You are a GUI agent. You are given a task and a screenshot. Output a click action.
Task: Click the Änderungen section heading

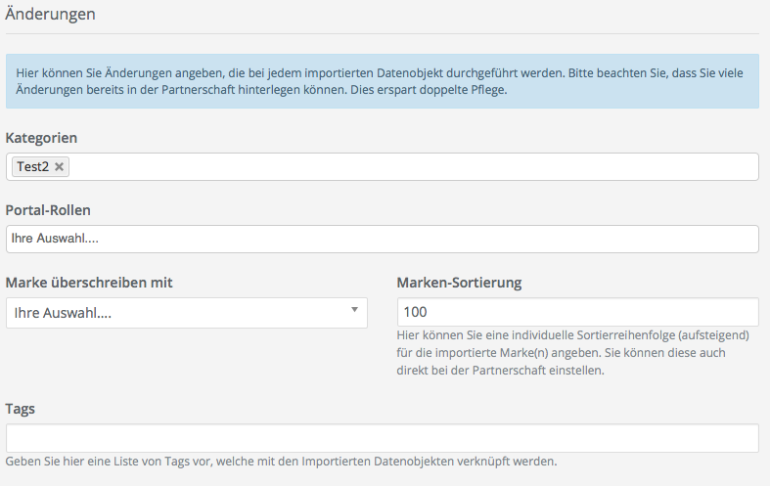tap(51, 16)
